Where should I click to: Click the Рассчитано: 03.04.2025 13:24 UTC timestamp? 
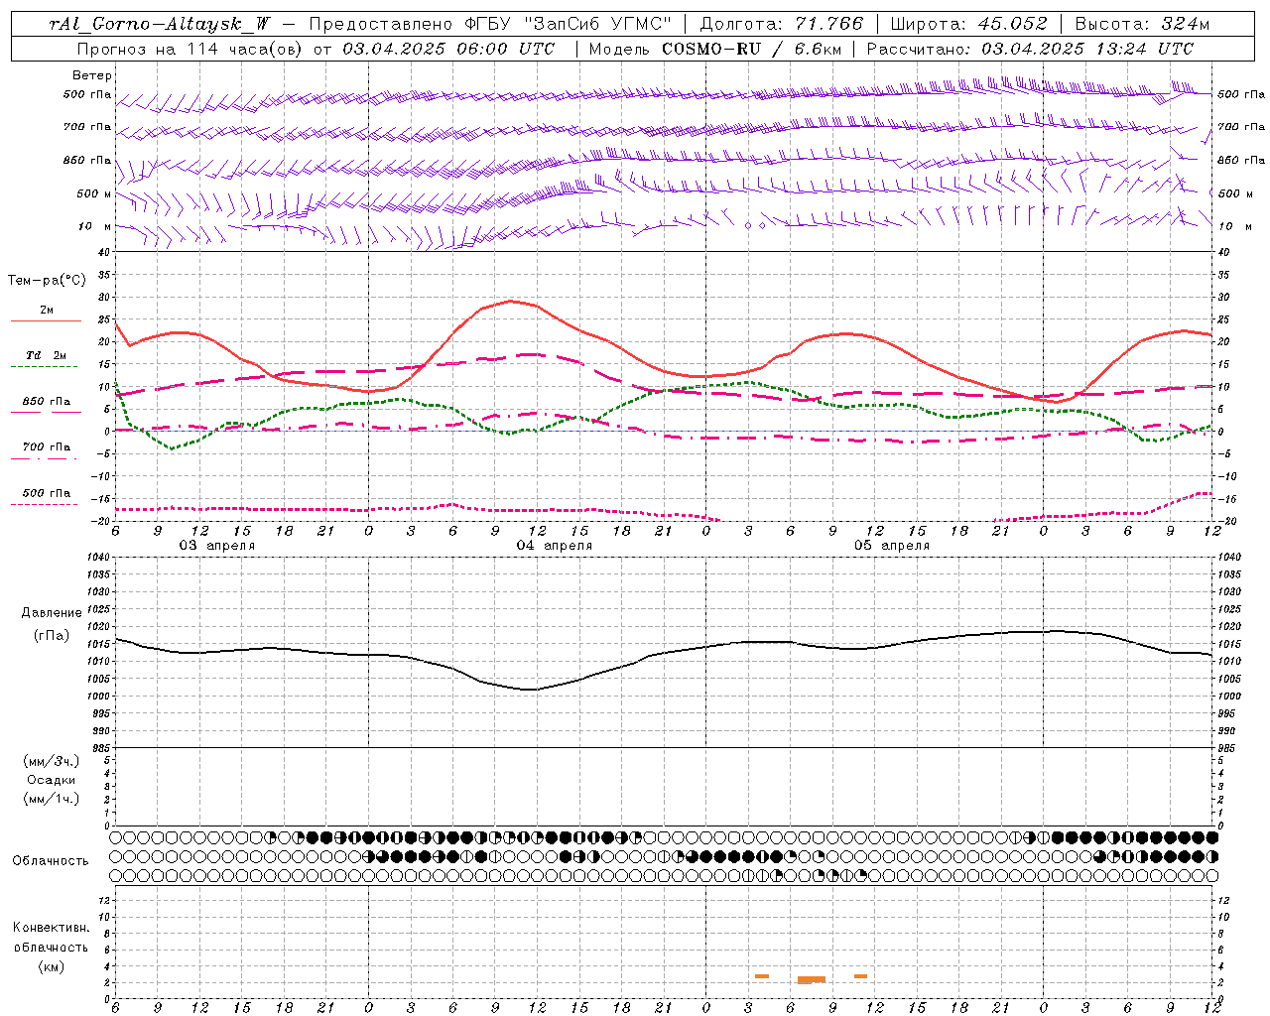[1030, 49]
